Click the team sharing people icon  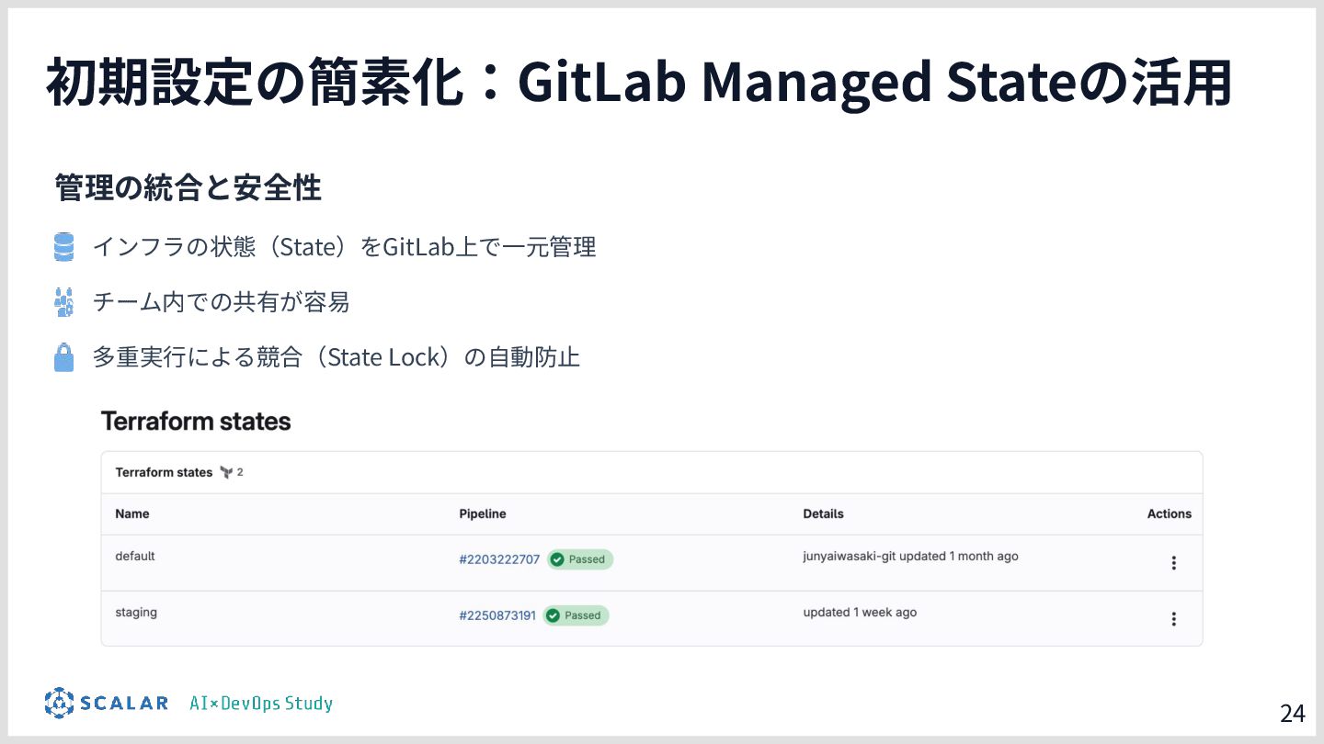(x=63, y=302)
